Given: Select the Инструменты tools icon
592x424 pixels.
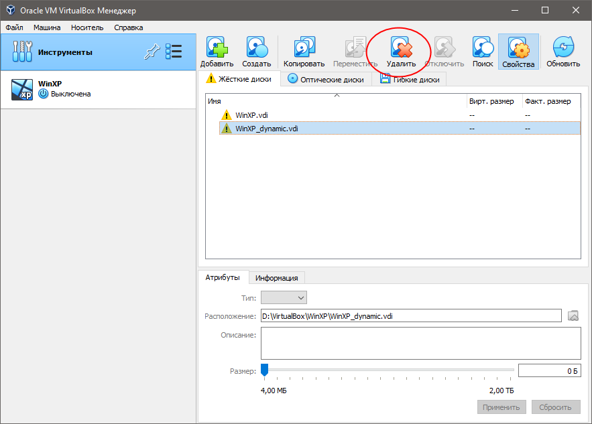Looking at the screenshot, I should click(x=22, y=52).
